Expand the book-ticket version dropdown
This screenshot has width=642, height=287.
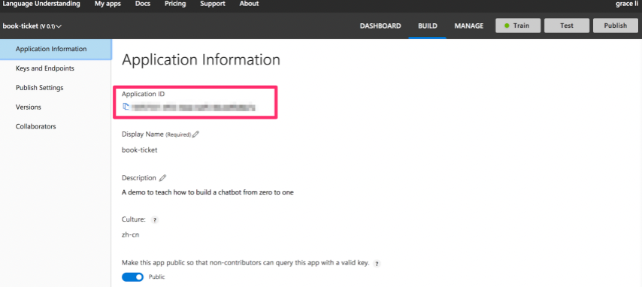[32, 26]
